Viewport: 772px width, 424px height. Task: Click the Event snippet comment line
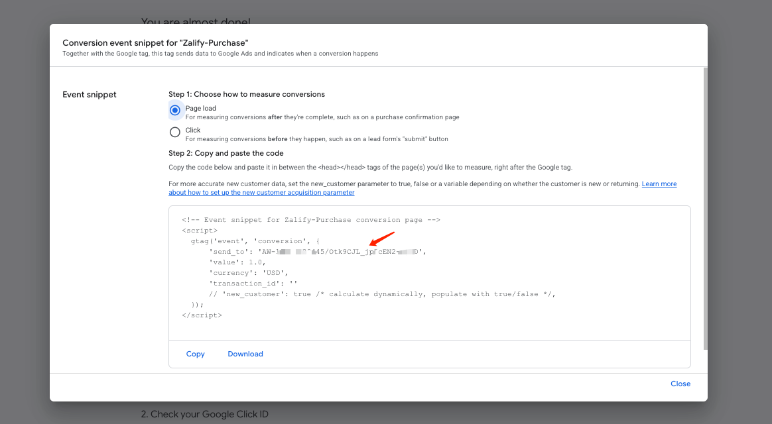[x=310, y=220]
